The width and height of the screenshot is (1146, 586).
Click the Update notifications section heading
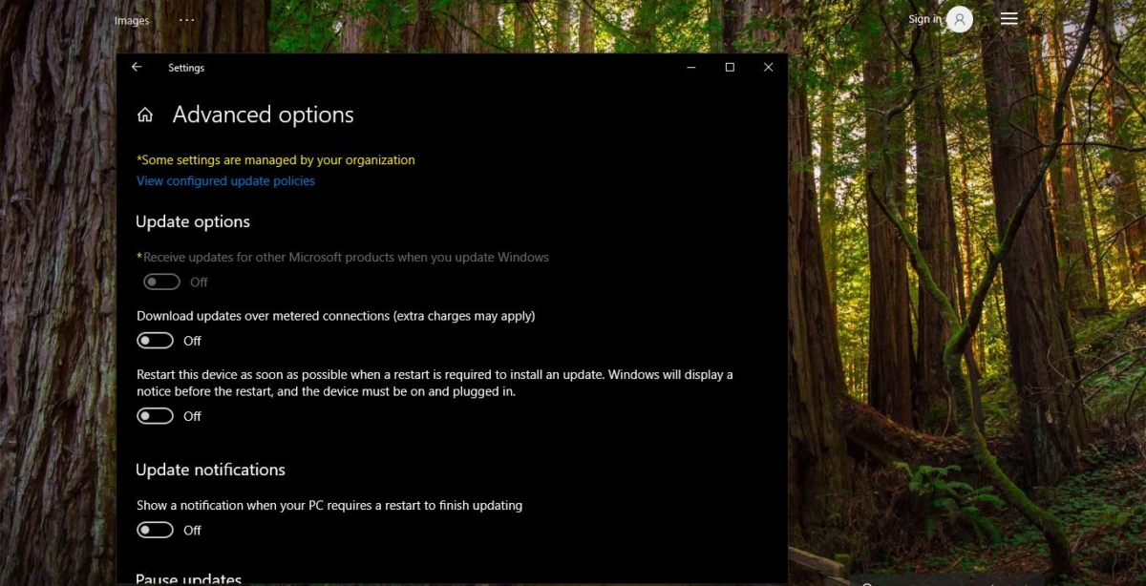(211, 469)
